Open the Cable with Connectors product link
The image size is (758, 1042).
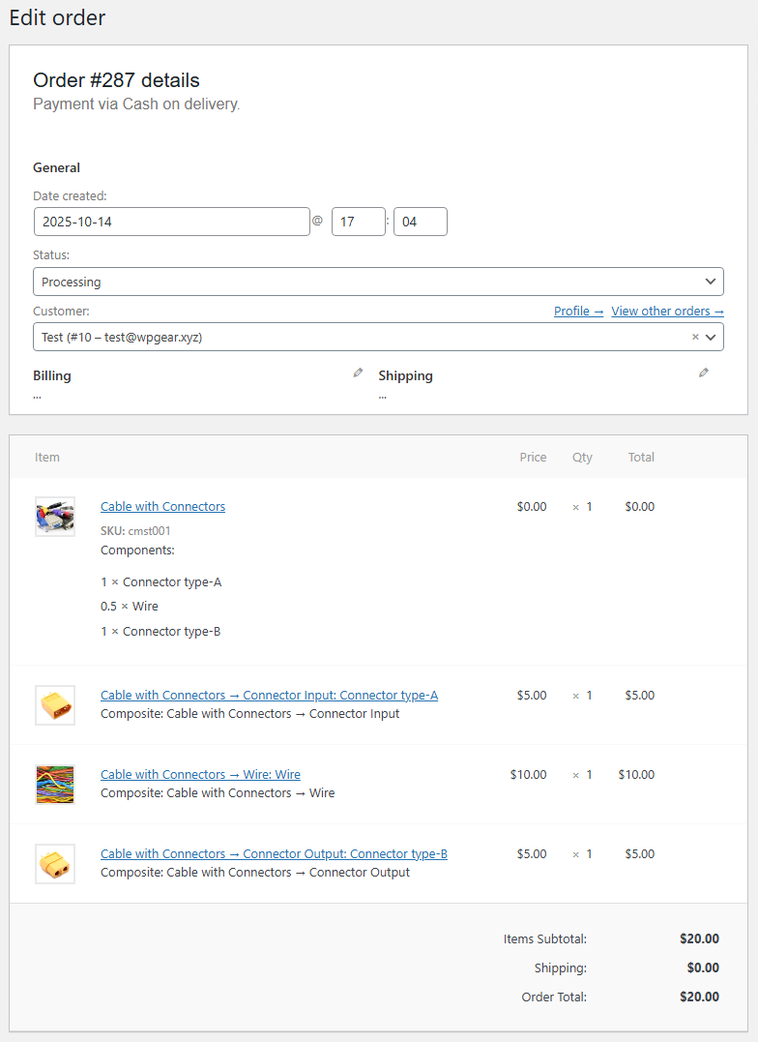coord(162,506)
